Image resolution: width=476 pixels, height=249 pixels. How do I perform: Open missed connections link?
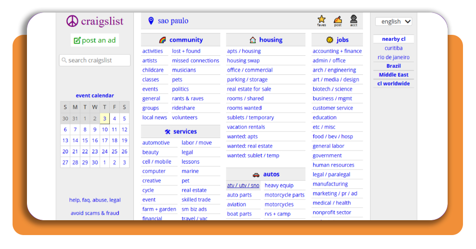(196, 60)
